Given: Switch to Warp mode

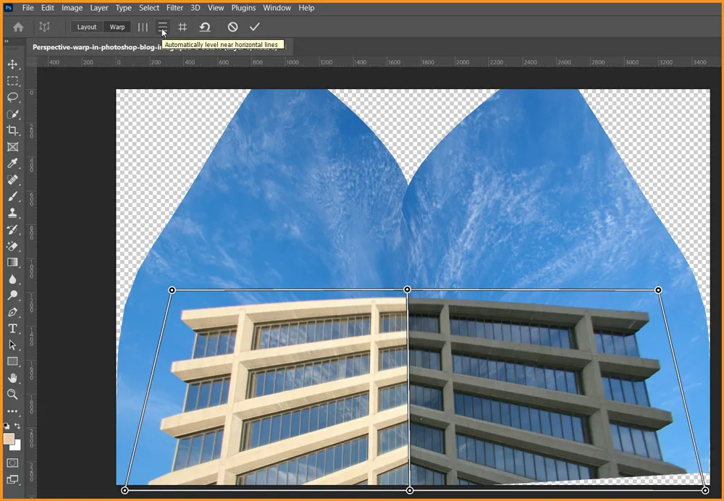Looking at the screenshot, I should (117, 27).
